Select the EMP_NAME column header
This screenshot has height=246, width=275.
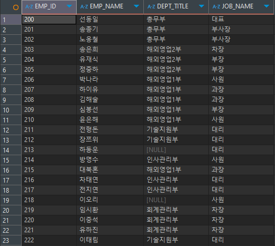pos(110,7)
